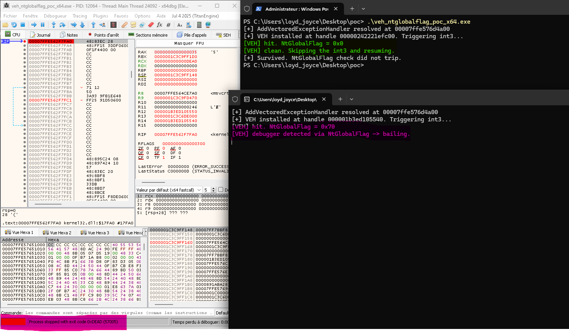Open the Tracing menu

click(80, 16)
